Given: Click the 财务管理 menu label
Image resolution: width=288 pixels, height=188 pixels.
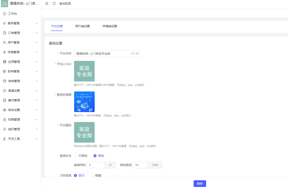Looking at the screenshot, I should pos(14,71).
